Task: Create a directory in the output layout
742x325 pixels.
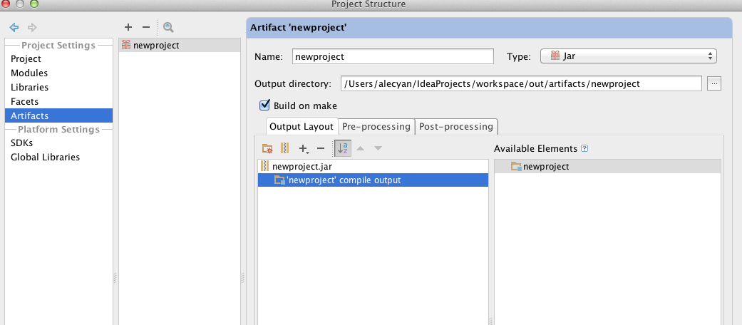Action: (267, 148)
